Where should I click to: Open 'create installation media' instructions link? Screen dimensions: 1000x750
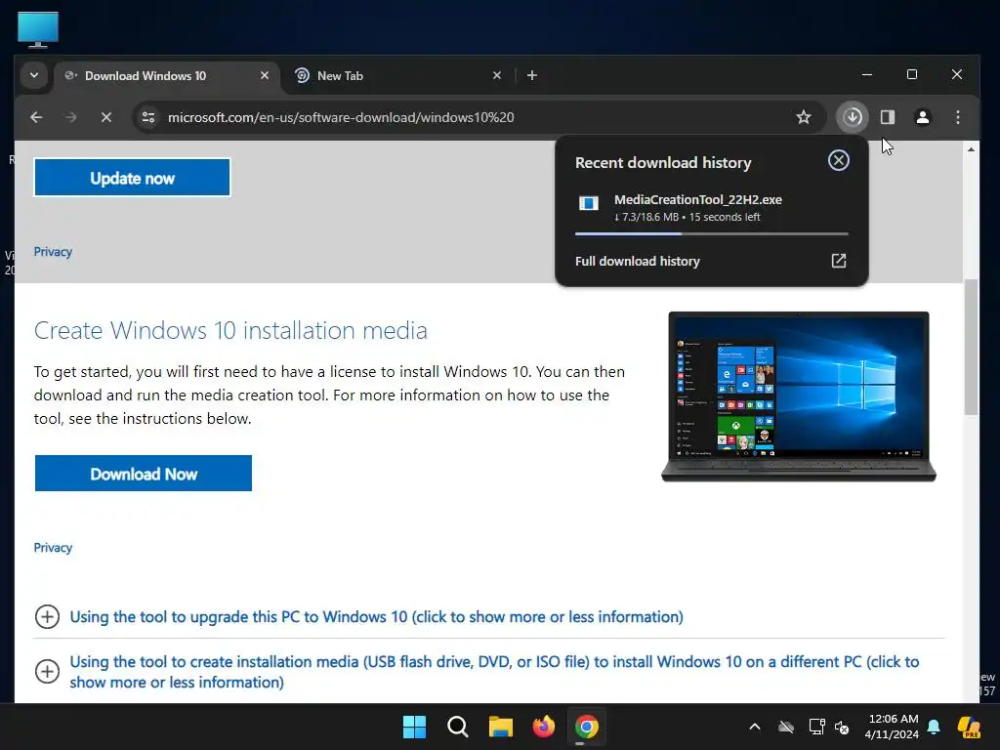tap(494, 672)
